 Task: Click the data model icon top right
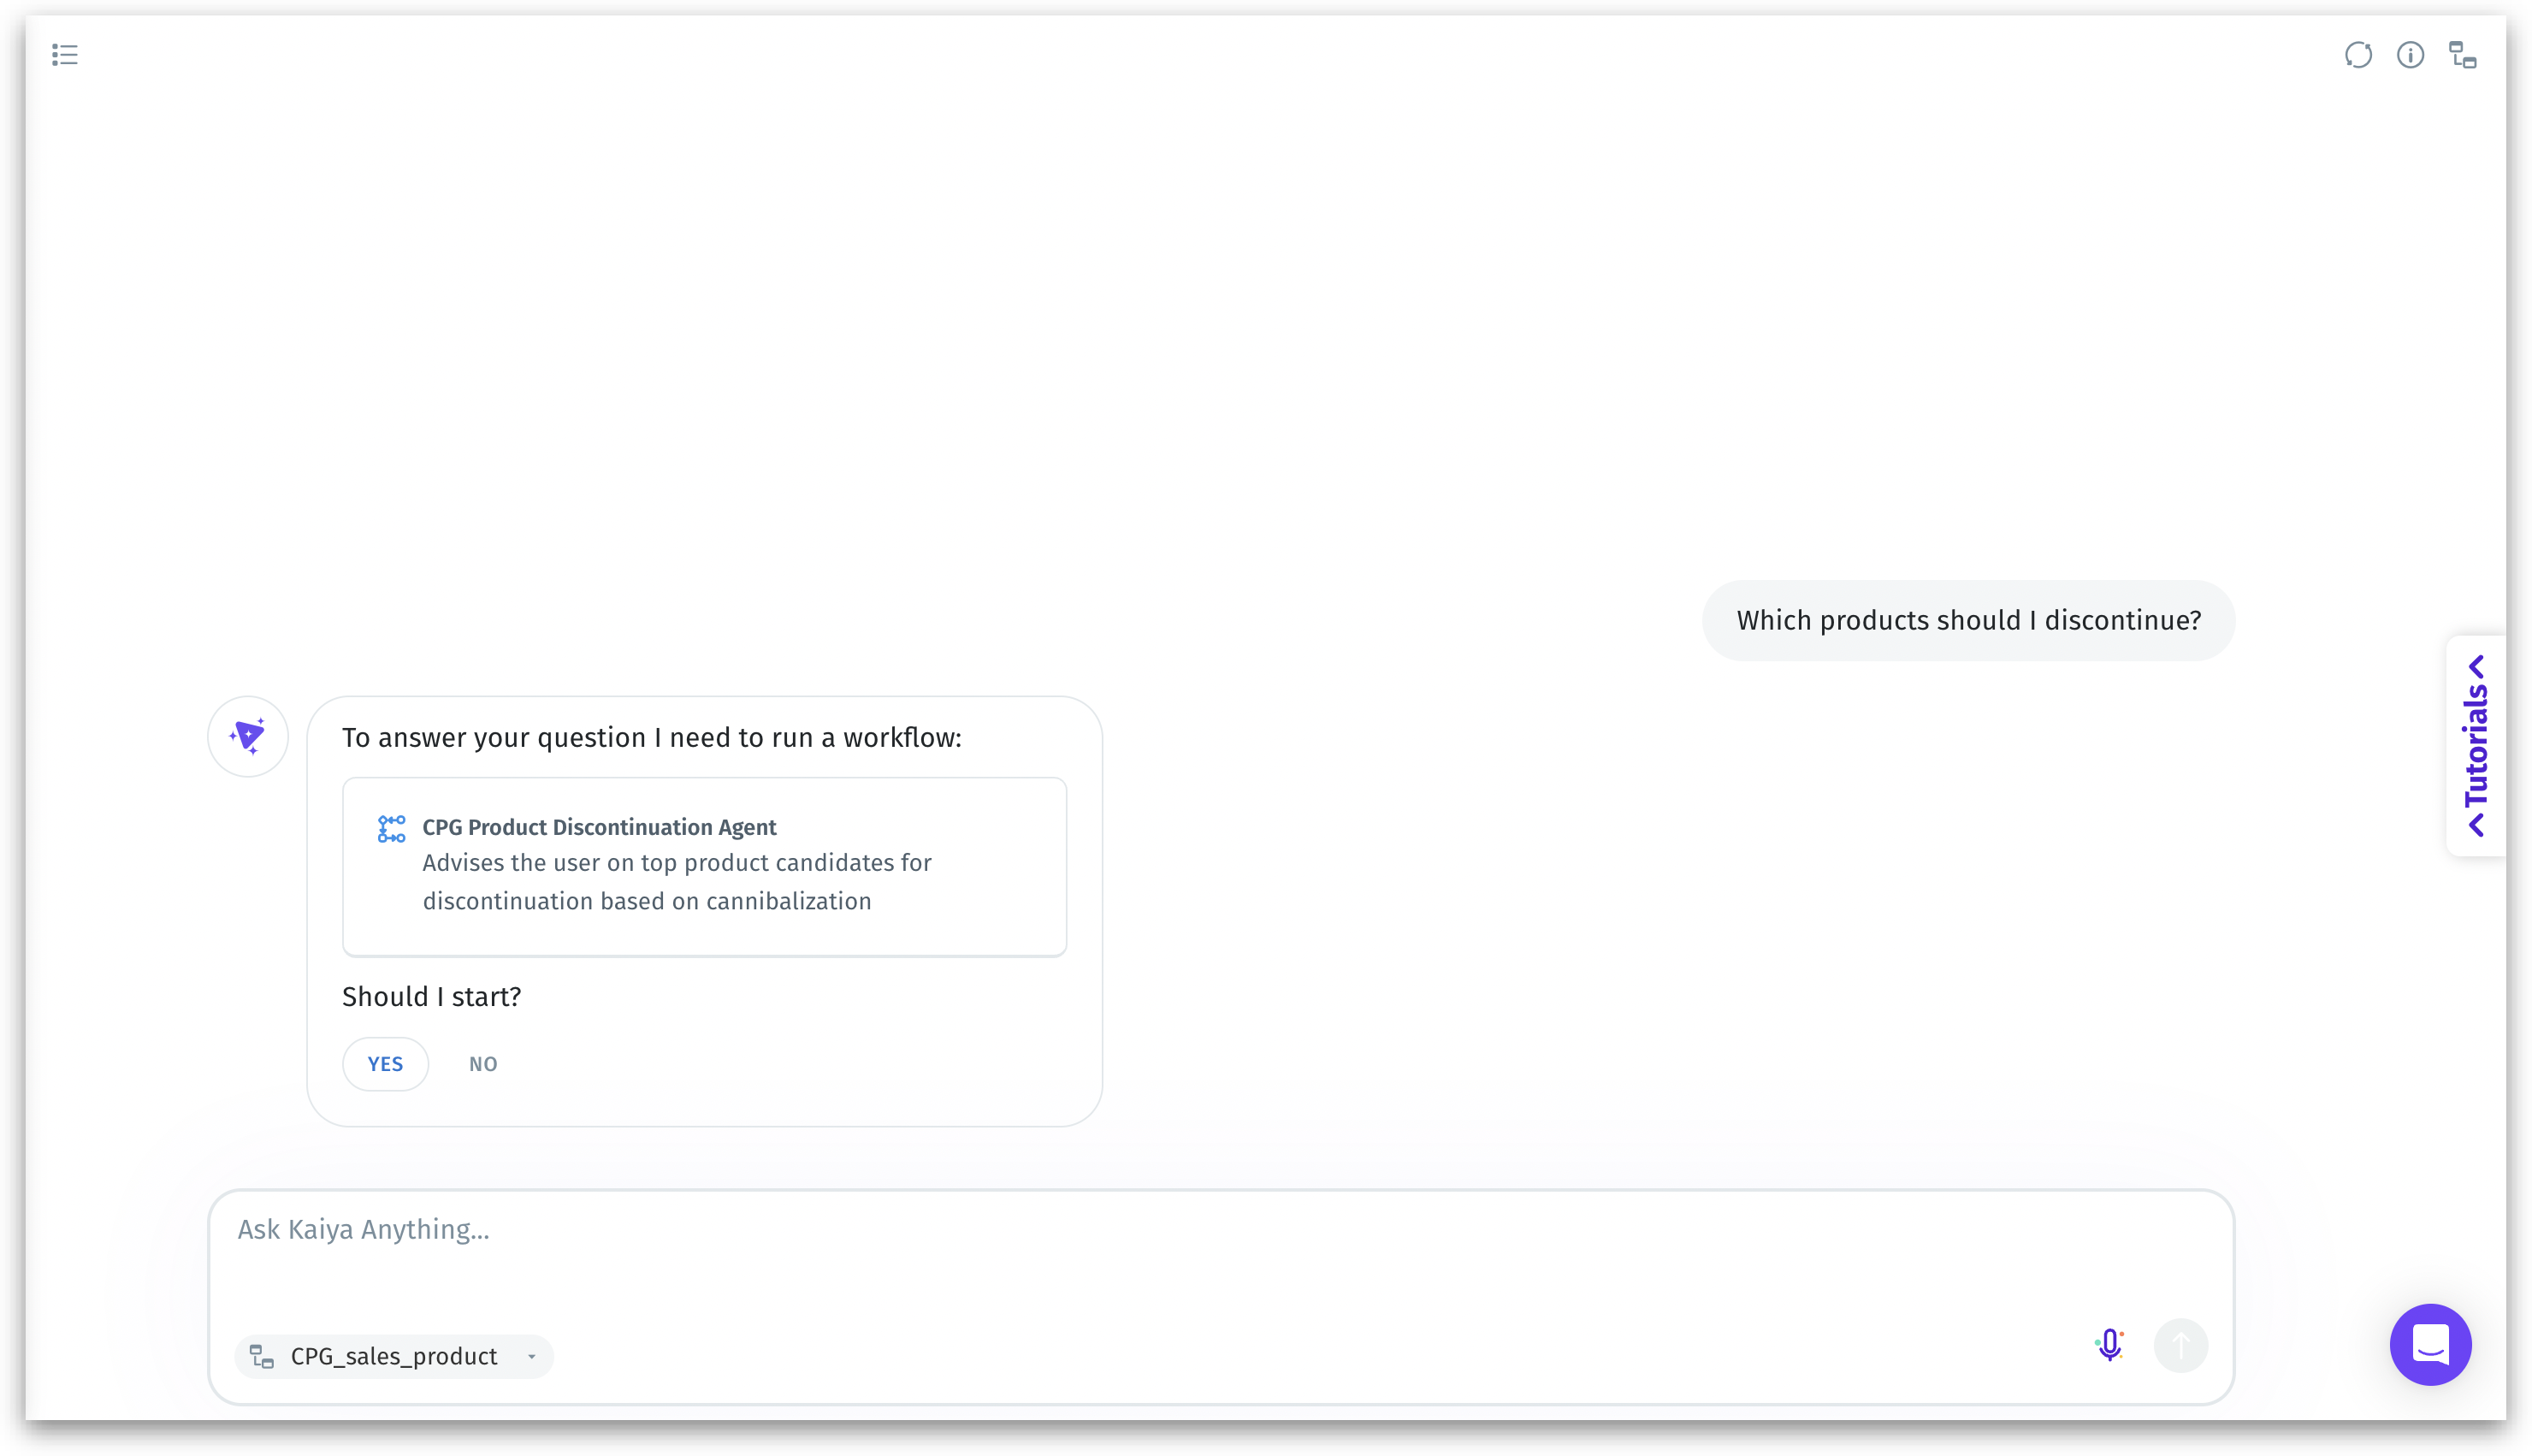pos(2461,55)
